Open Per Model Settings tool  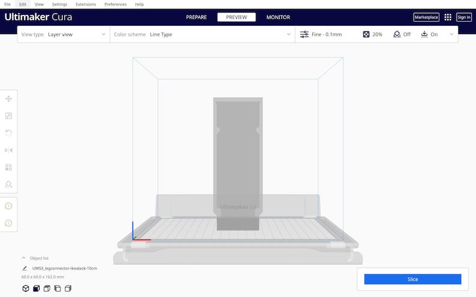point(8,167)
